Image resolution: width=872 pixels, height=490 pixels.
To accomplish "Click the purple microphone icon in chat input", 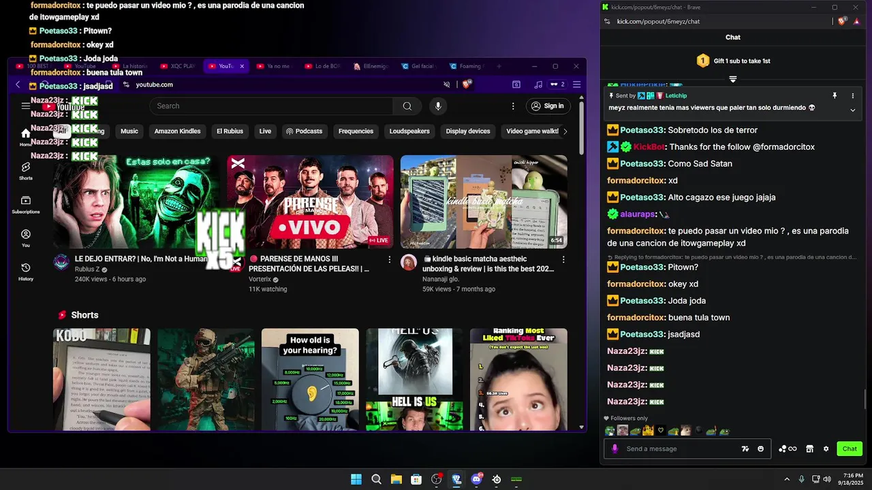I will (615, 448).
